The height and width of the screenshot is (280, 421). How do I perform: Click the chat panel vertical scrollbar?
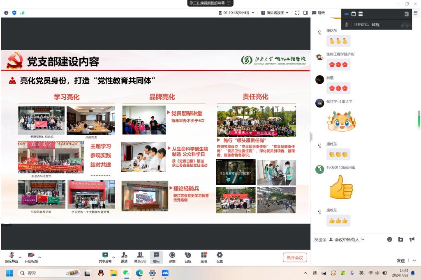point(419,119)
